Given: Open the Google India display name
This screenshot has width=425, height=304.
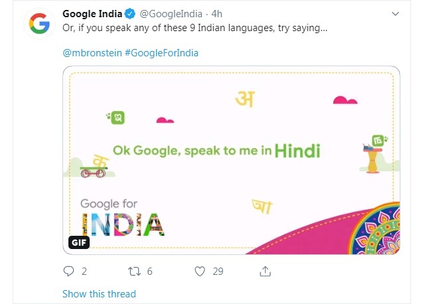Looking at the screenshot, I should tap(92, 14).
